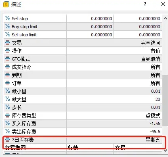The width and height of the screenshot is (168, 157).
Task: Click Sell stop middle column 0.0000000 value
Action: pyautogui.click(x=101, y=19)
